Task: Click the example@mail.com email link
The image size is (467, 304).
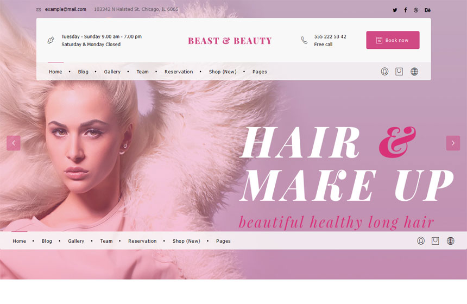Action: pyautogui.click(x=66, y=9)
